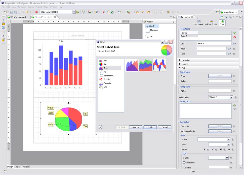Choose the Bubble chart type icon
Viewport: 244px width, 175px height.
coord(101,79)
